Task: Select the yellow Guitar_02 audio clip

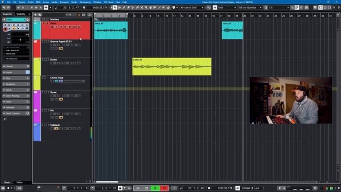Action: pyautogui.click(x=172, y=67)
